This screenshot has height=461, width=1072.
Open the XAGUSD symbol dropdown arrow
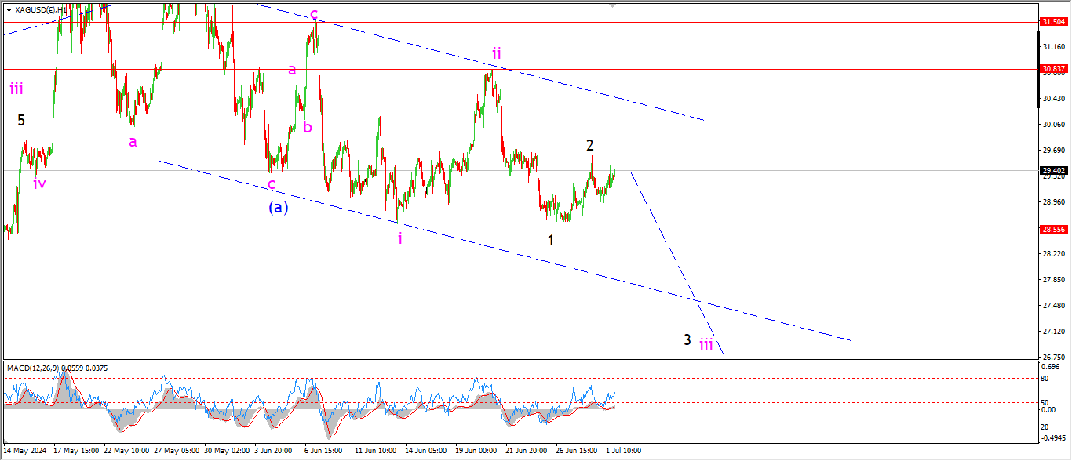coord(9,9)
